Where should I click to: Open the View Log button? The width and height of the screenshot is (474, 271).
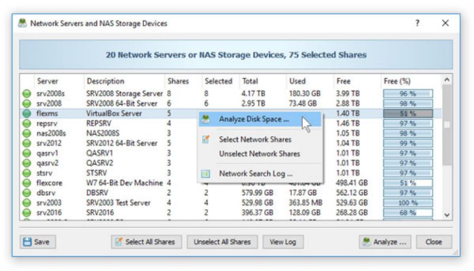click(283, 241)
